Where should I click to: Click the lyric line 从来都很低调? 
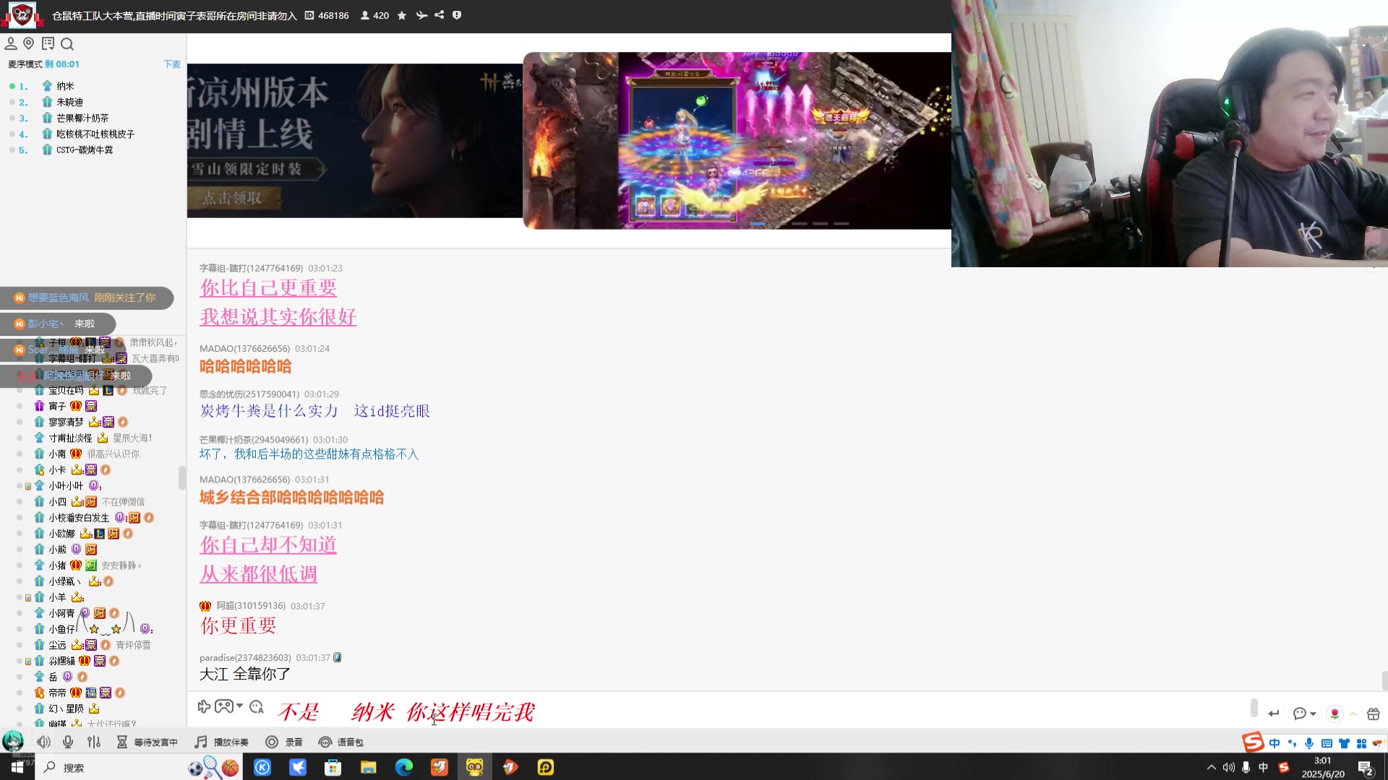coord(259,574)
